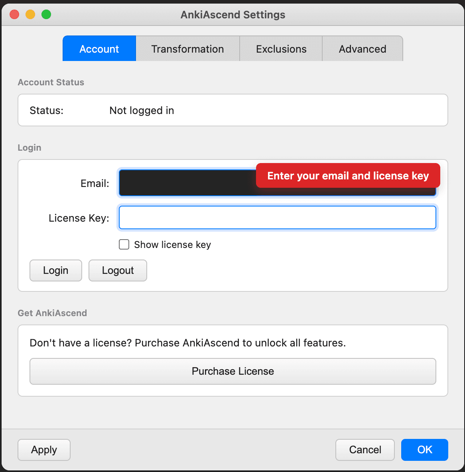465x472 pixels.
Task: Click the Login button
Action: point(55,270)
